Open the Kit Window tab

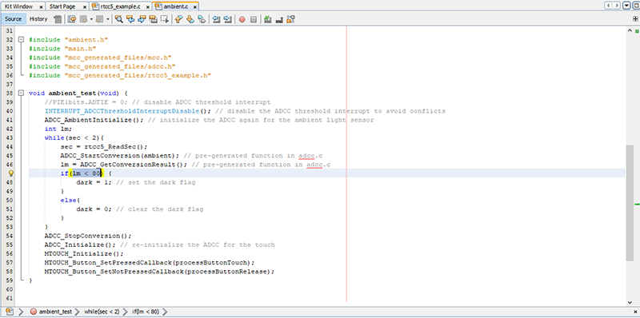click(x=18, y=6)
